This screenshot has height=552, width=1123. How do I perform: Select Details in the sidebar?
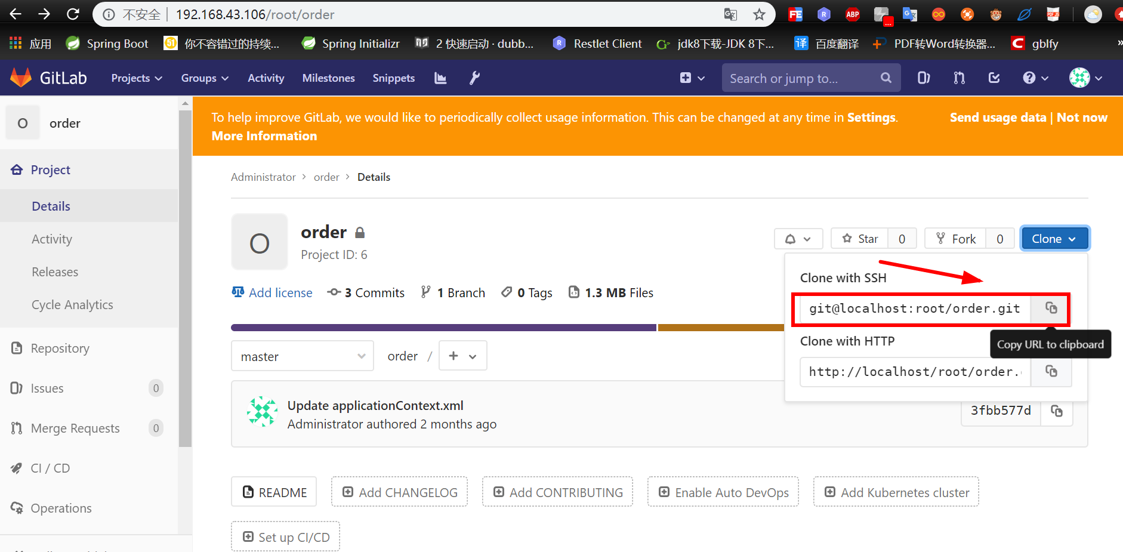pyautogui.click(x=90, y=206)
